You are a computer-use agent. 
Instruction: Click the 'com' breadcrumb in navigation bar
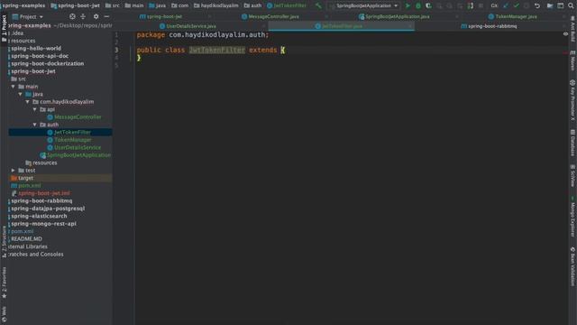point(179,5)
